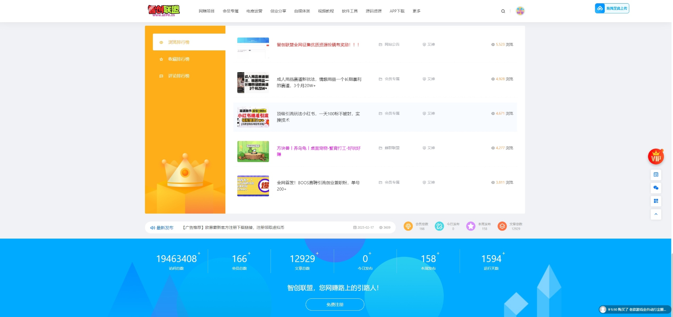Open the 顶级引流玩法小红书 article link

(318, 117)
